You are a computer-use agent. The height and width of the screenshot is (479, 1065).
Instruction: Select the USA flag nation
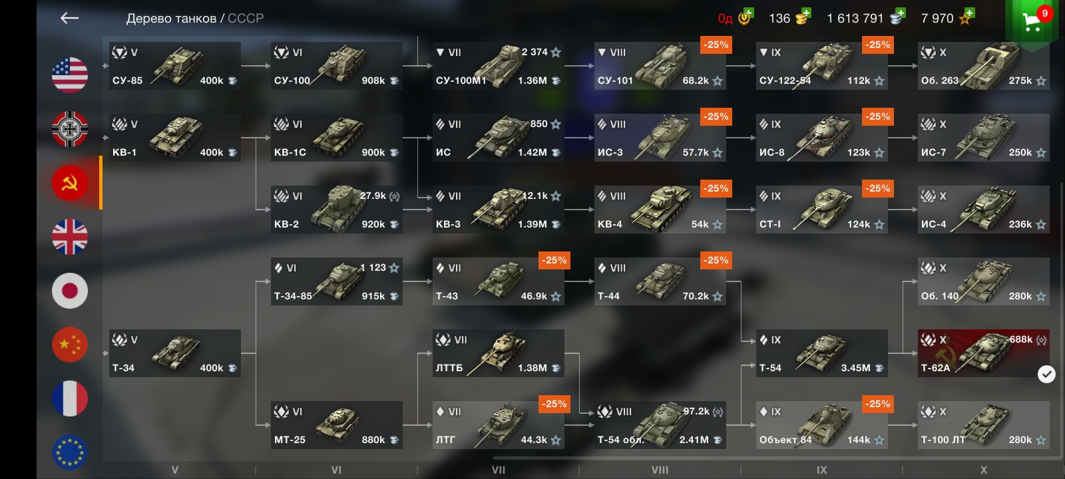click(70, 75)
